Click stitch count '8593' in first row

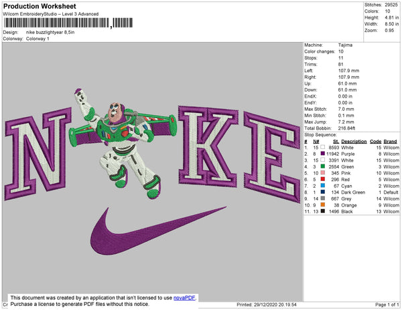coord(334,148)
